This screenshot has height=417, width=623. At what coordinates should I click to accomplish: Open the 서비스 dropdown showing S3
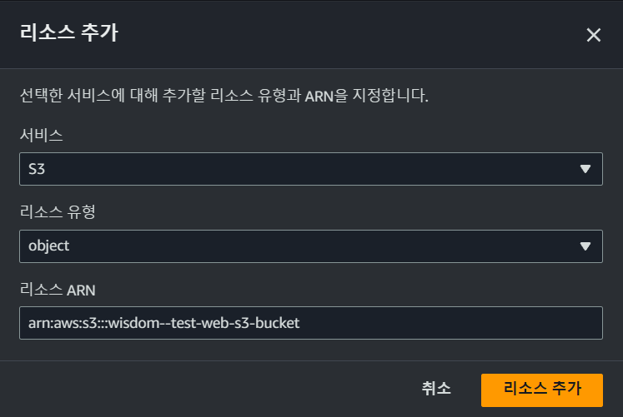pos(311,169)
